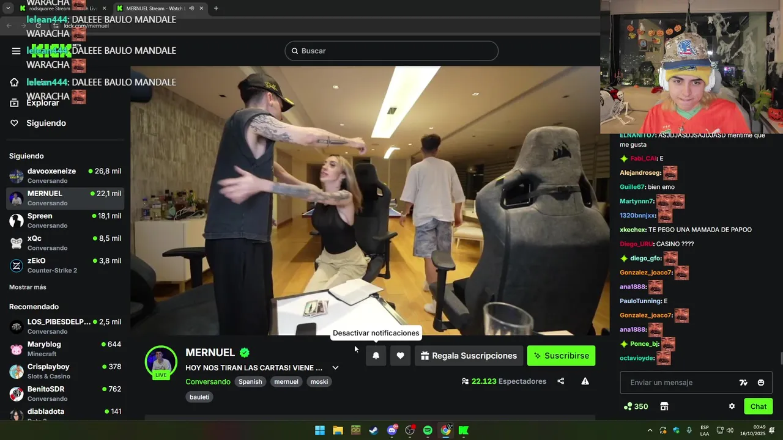The image size is (783, 440).
Task: Show hidden system tray icons
Action: 650,430
